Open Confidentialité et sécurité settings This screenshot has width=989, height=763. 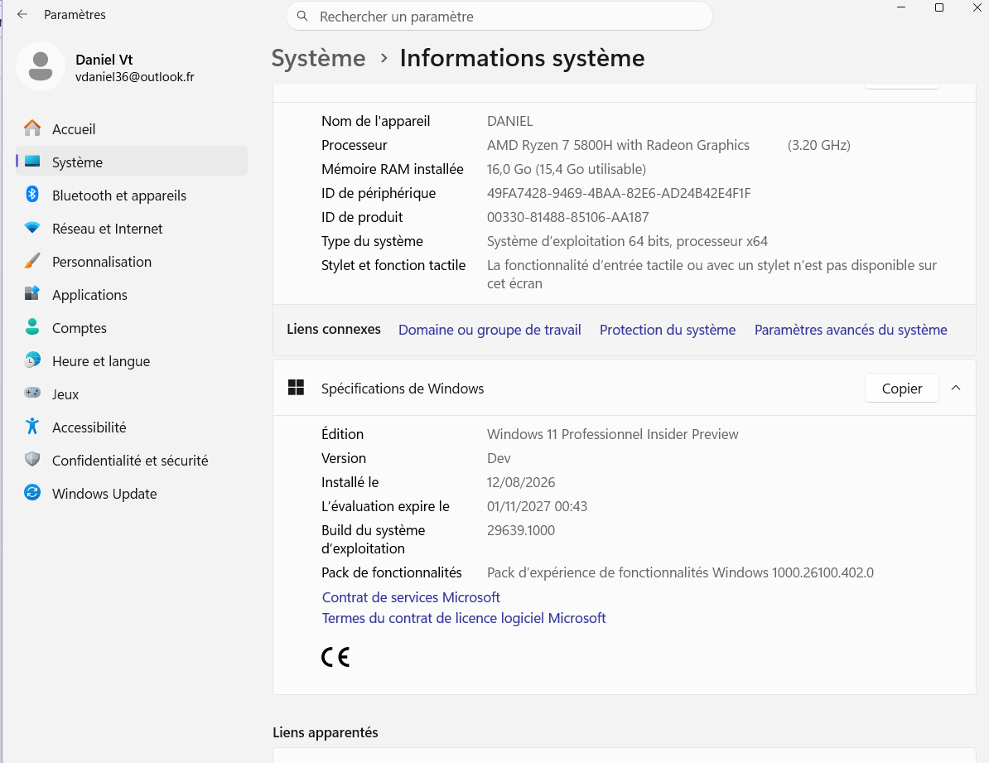click(x=132, y=460)
